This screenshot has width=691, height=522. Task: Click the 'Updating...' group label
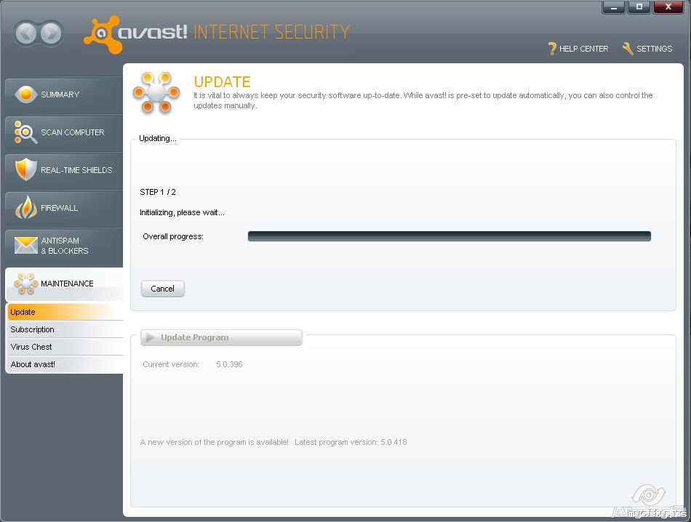coord(158,138)
